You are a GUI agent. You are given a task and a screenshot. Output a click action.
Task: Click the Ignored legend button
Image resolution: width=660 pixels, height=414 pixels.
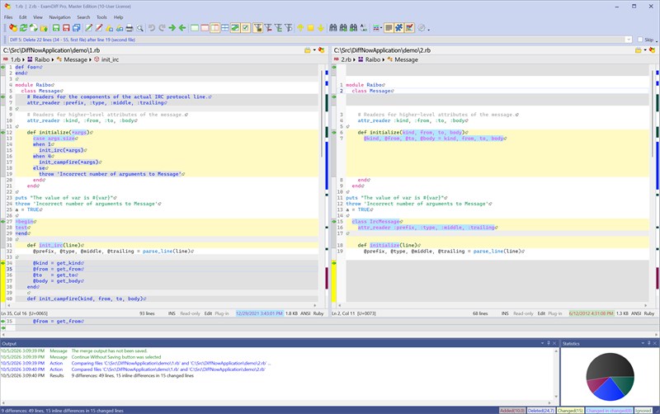coord(643,410)
